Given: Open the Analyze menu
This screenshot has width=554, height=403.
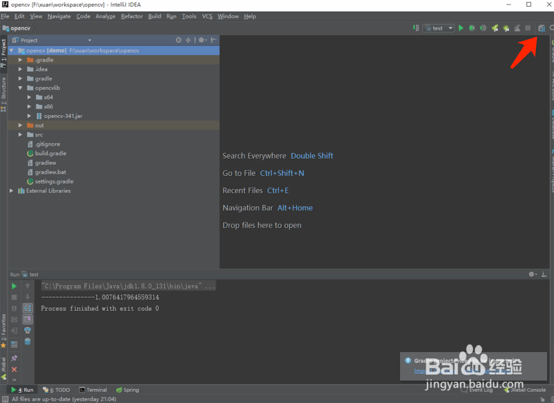Looking at the screenshot, I should click(105, 16).
